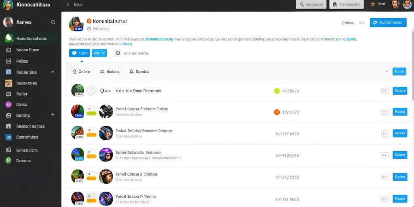
Task: Click the app logo in the top-left corner
Action: tap(8, 5)
